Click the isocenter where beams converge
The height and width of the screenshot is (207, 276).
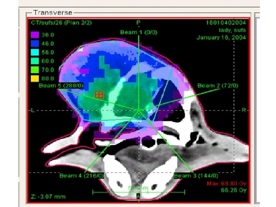(139, 110)
